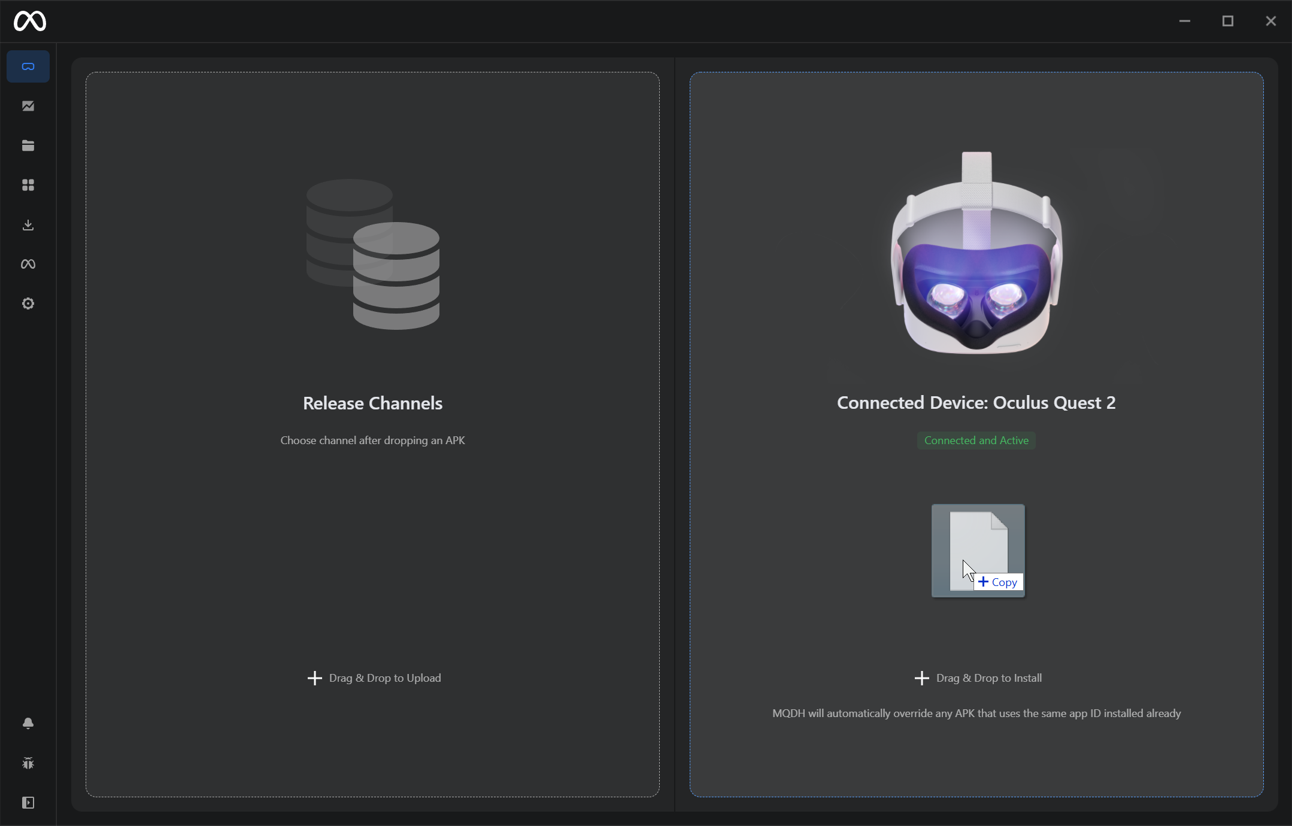1292x826 pixels.
Task: Click the Release Channels heading
Action: coord(372,403)
